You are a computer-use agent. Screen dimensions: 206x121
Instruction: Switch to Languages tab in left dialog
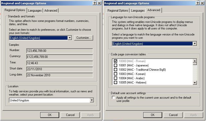point(35,11)
